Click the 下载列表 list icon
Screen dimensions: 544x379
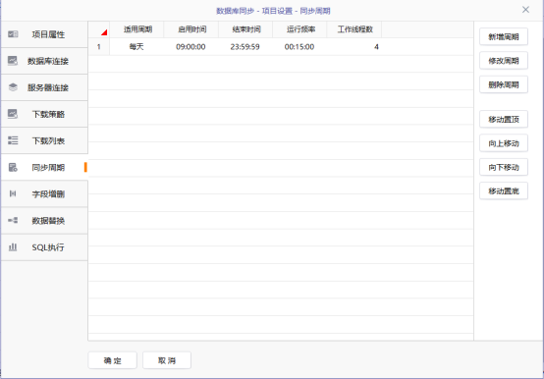coord(13,140)
